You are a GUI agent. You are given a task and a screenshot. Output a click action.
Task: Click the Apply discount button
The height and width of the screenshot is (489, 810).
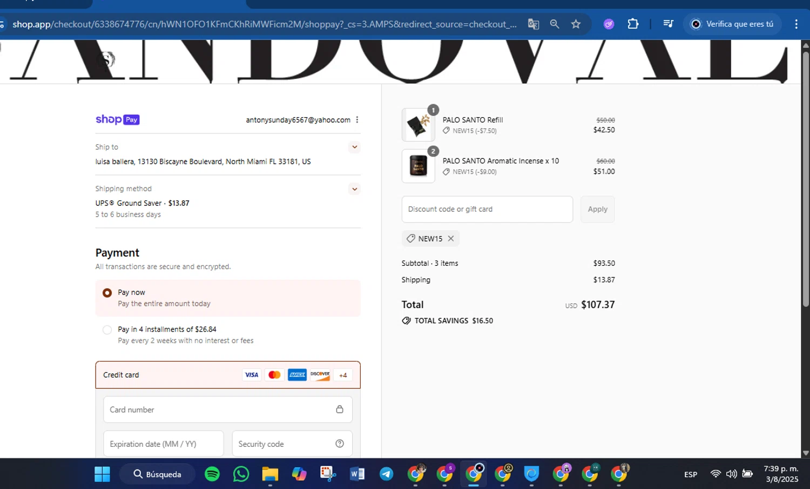tap(597, 209)
